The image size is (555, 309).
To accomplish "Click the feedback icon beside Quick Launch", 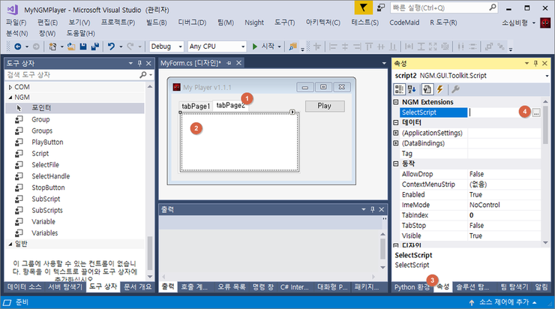I will (x=381, y=7).
